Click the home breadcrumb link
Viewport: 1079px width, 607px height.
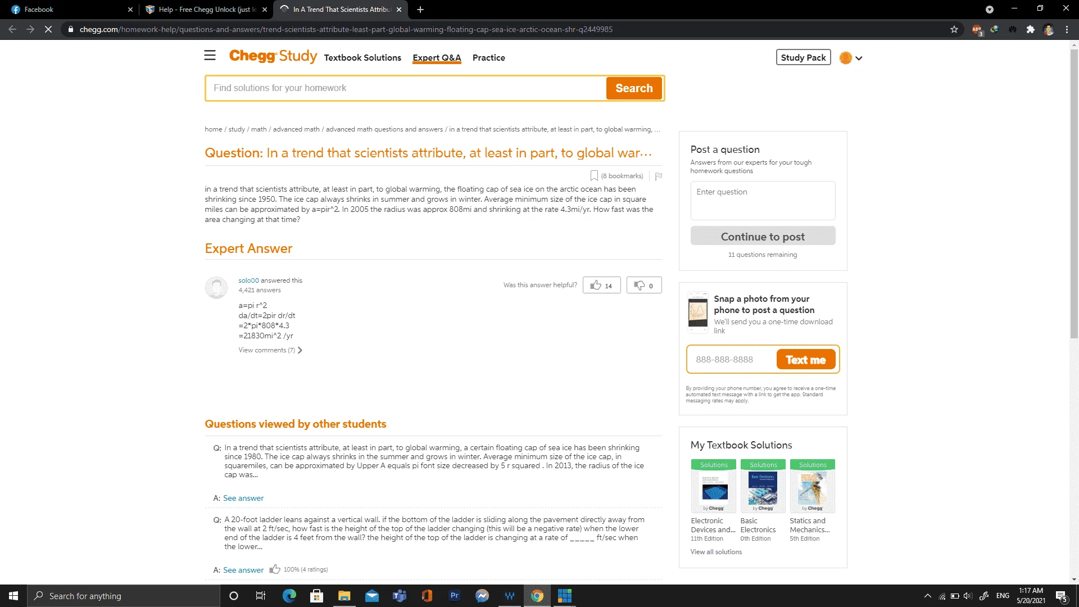pos(214,129)
